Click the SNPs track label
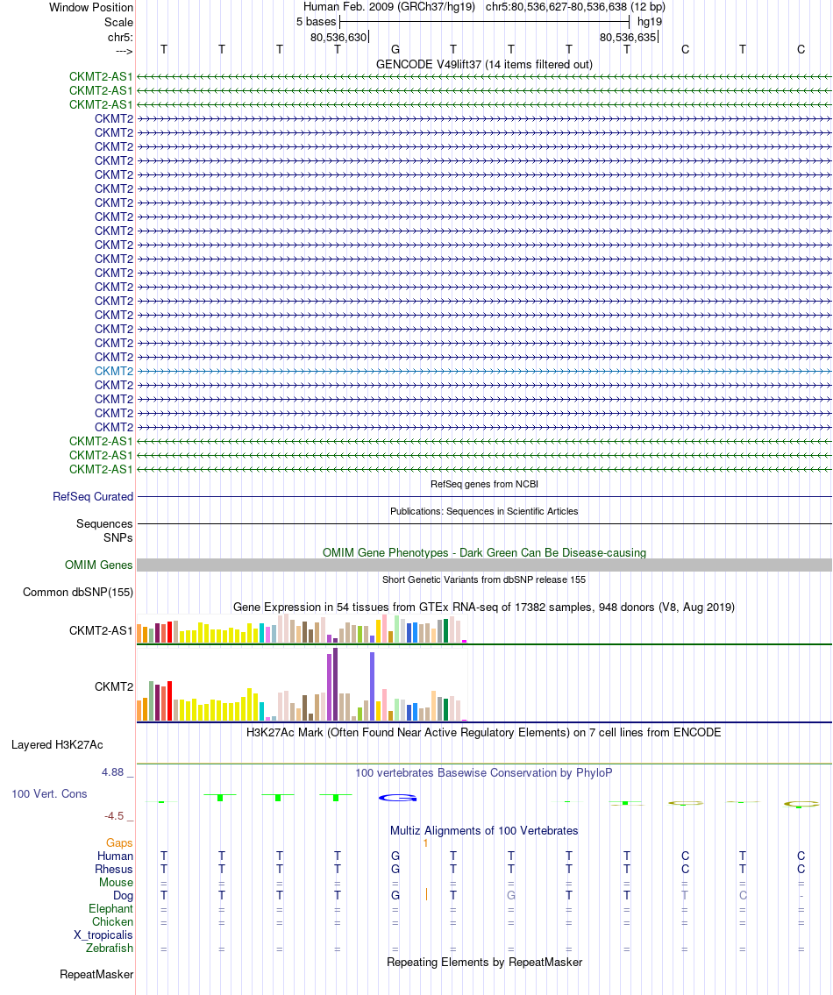Viewport: 833px width, 995px height. coord(118,538)
